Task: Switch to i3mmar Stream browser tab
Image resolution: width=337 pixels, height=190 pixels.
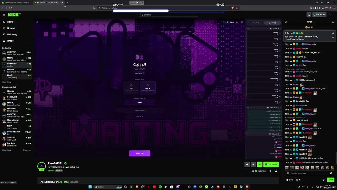Action: click(x=17, y=3)
